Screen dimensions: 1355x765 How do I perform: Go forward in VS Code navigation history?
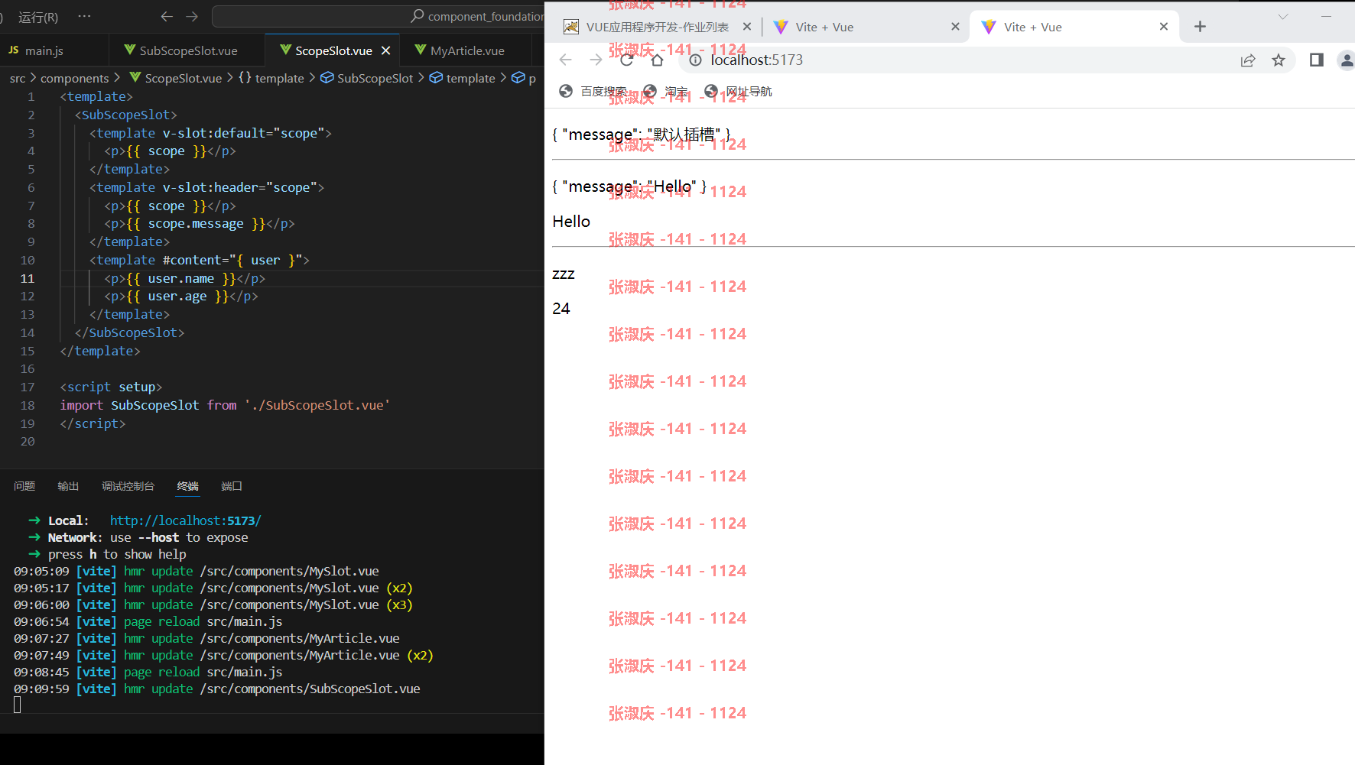192,16
